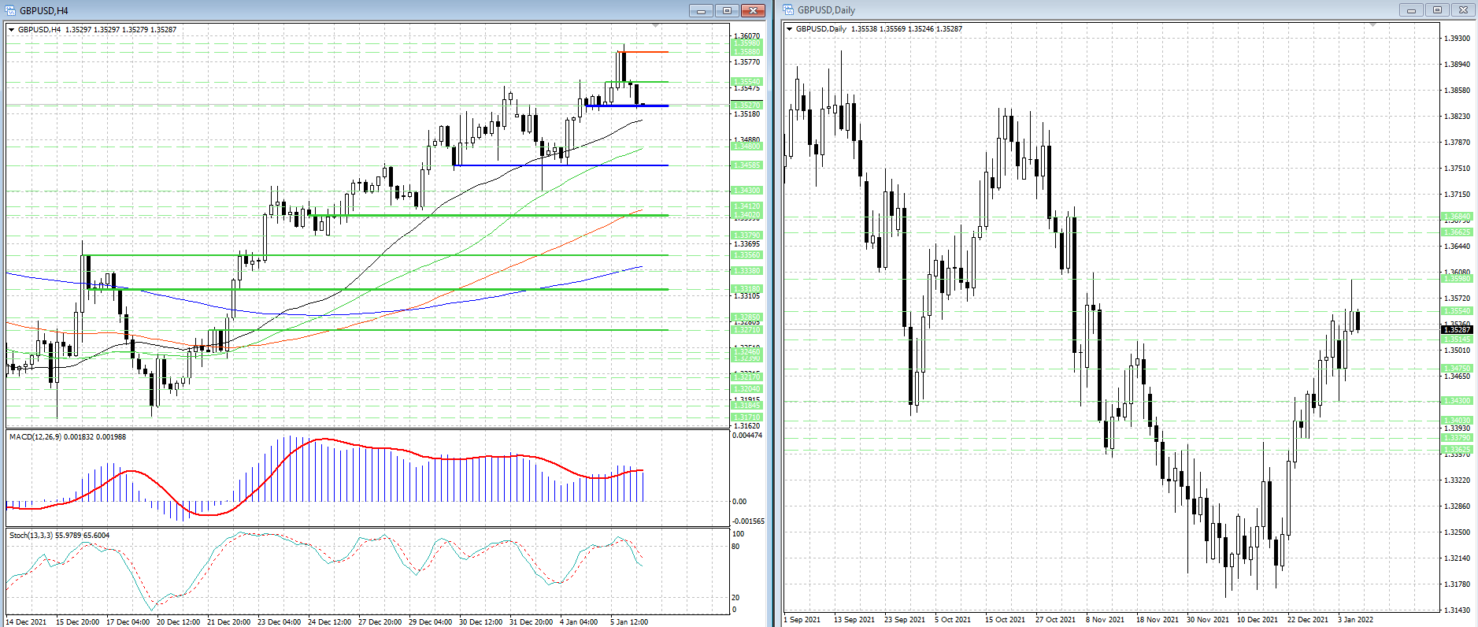Click the GBPUSD,Daily window title icon
1478x627 pixels.
tap(788, 10)
